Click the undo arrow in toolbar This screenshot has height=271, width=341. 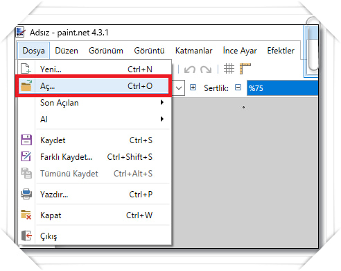(x=190, y=69)
